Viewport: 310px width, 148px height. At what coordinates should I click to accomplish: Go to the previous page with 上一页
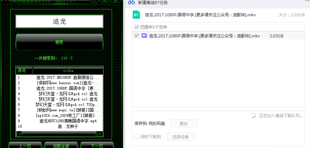coord(25,145)
